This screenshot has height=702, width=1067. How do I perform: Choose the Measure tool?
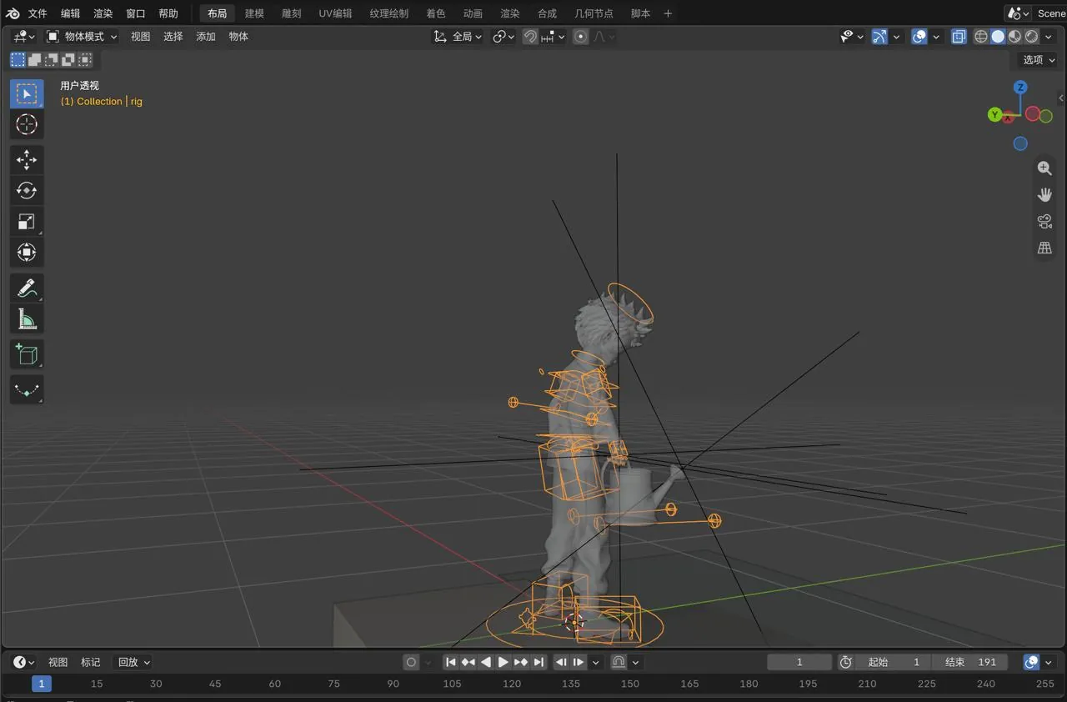tap(27, 319)
